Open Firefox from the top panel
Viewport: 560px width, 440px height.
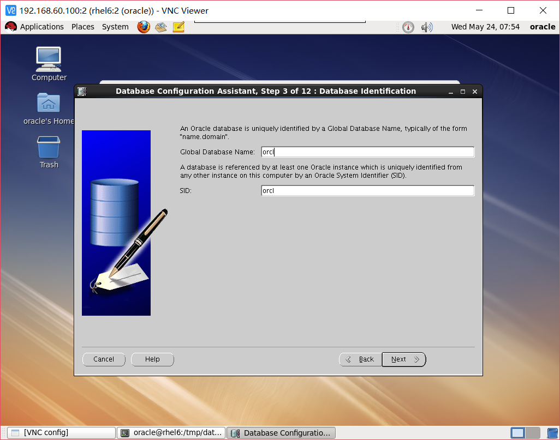[143, 27]
